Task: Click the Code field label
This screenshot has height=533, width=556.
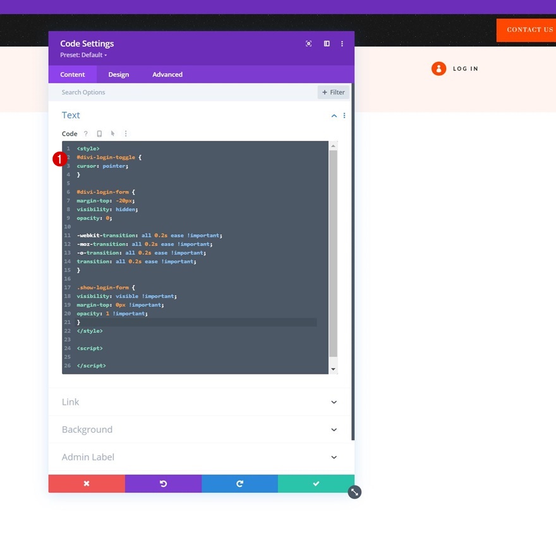Action: [69, 134]
